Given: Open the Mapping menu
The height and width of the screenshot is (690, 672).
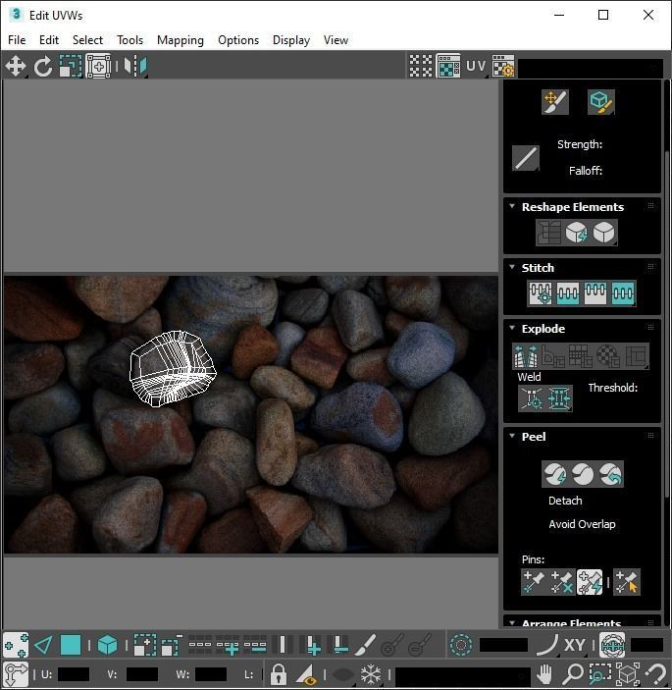Looking at the screenshot, I should pos(181,40).
